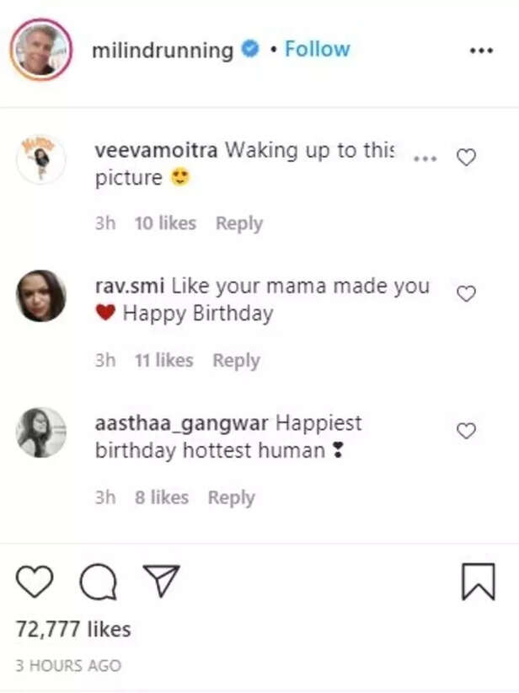Open rav.smi's avatar
The height and width of the screenshot is (693, 519).
[41, 296]
